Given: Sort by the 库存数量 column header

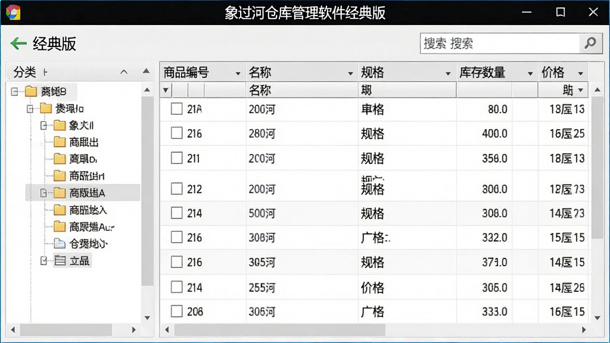Looking at the screenshot, I should [482, 72].
